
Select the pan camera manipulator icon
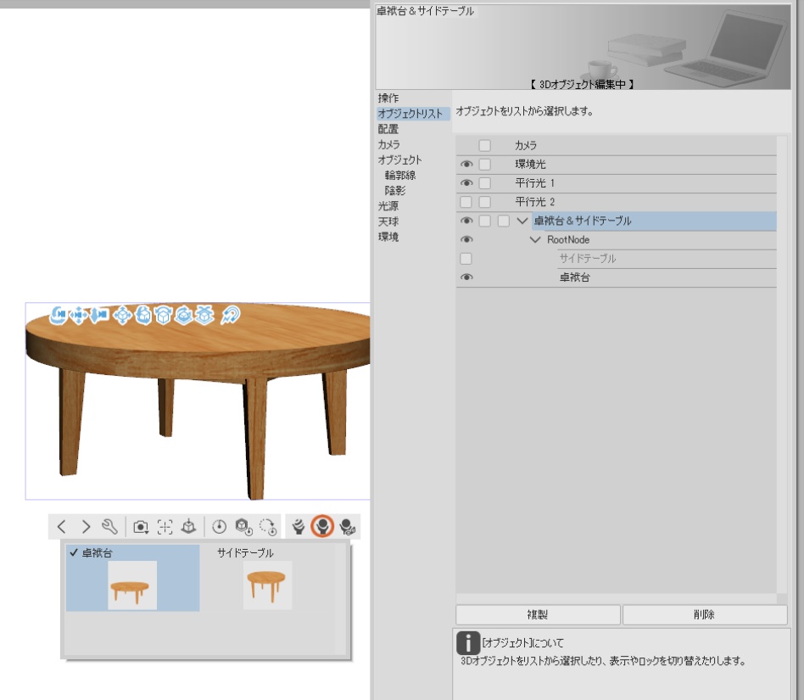click(x=79, y=315)
